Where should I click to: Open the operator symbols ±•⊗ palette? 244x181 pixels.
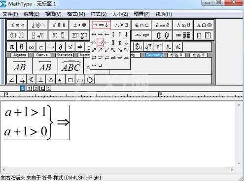click(x=79, y=25)
